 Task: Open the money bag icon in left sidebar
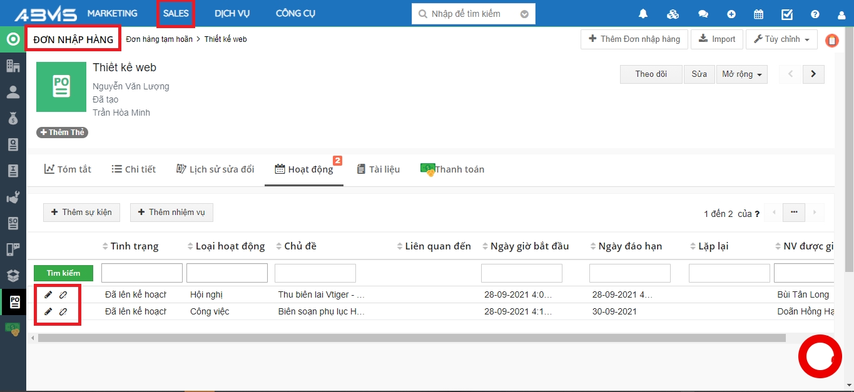(13, 118)
